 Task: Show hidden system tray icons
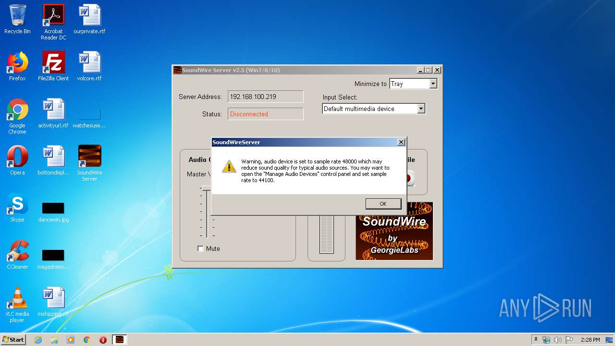536,340
